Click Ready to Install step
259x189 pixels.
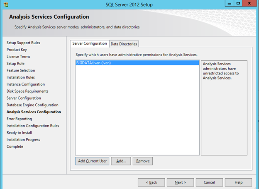coord(20,133)
